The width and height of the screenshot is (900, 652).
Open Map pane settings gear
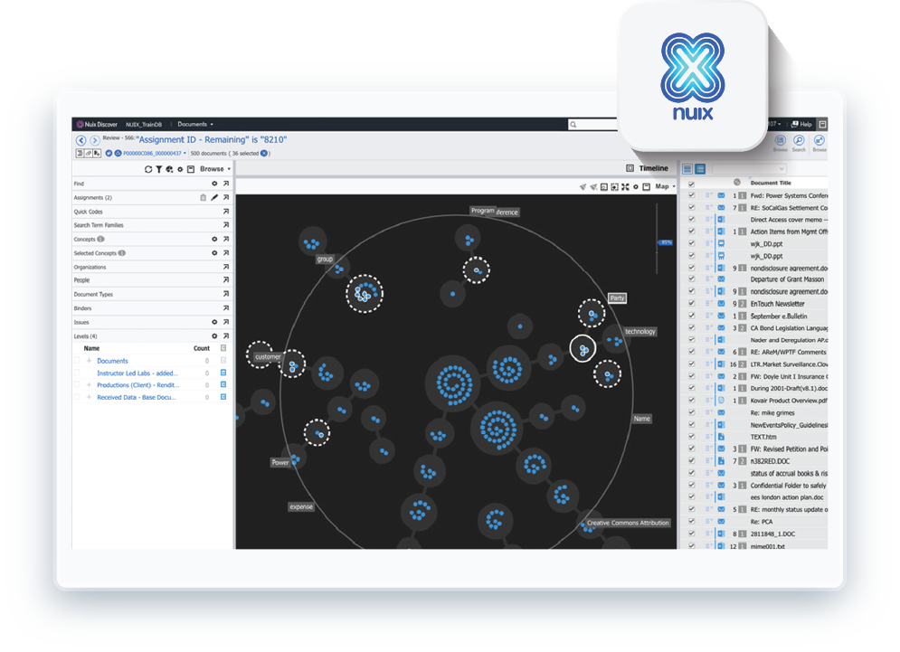tap(636, 186)
